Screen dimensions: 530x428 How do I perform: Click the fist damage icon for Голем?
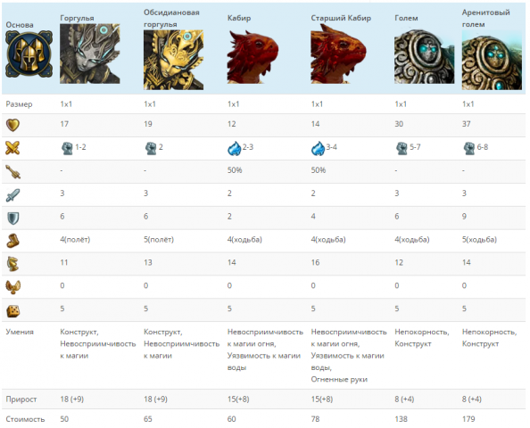402,148
